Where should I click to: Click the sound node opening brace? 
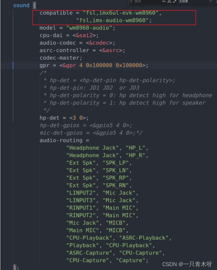pos(35,5)
